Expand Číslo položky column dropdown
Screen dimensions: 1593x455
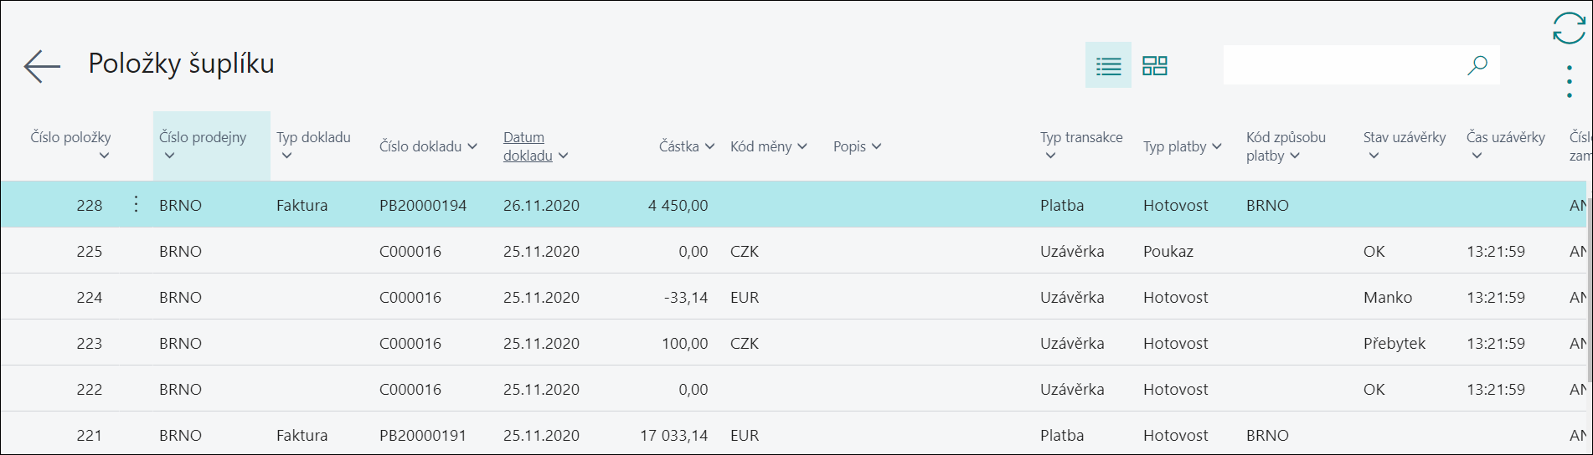[104, 156]
